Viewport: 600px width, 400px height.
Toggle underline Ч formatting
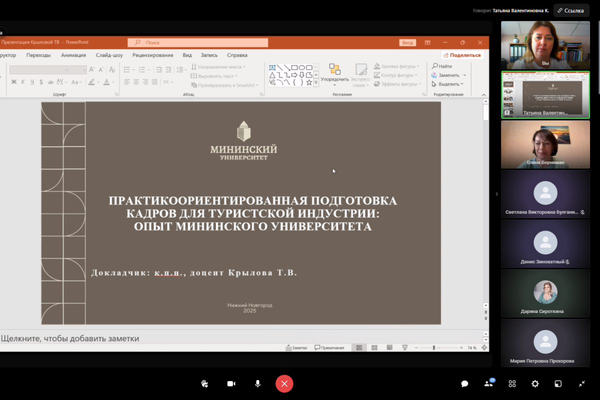(x=32, y=82)
